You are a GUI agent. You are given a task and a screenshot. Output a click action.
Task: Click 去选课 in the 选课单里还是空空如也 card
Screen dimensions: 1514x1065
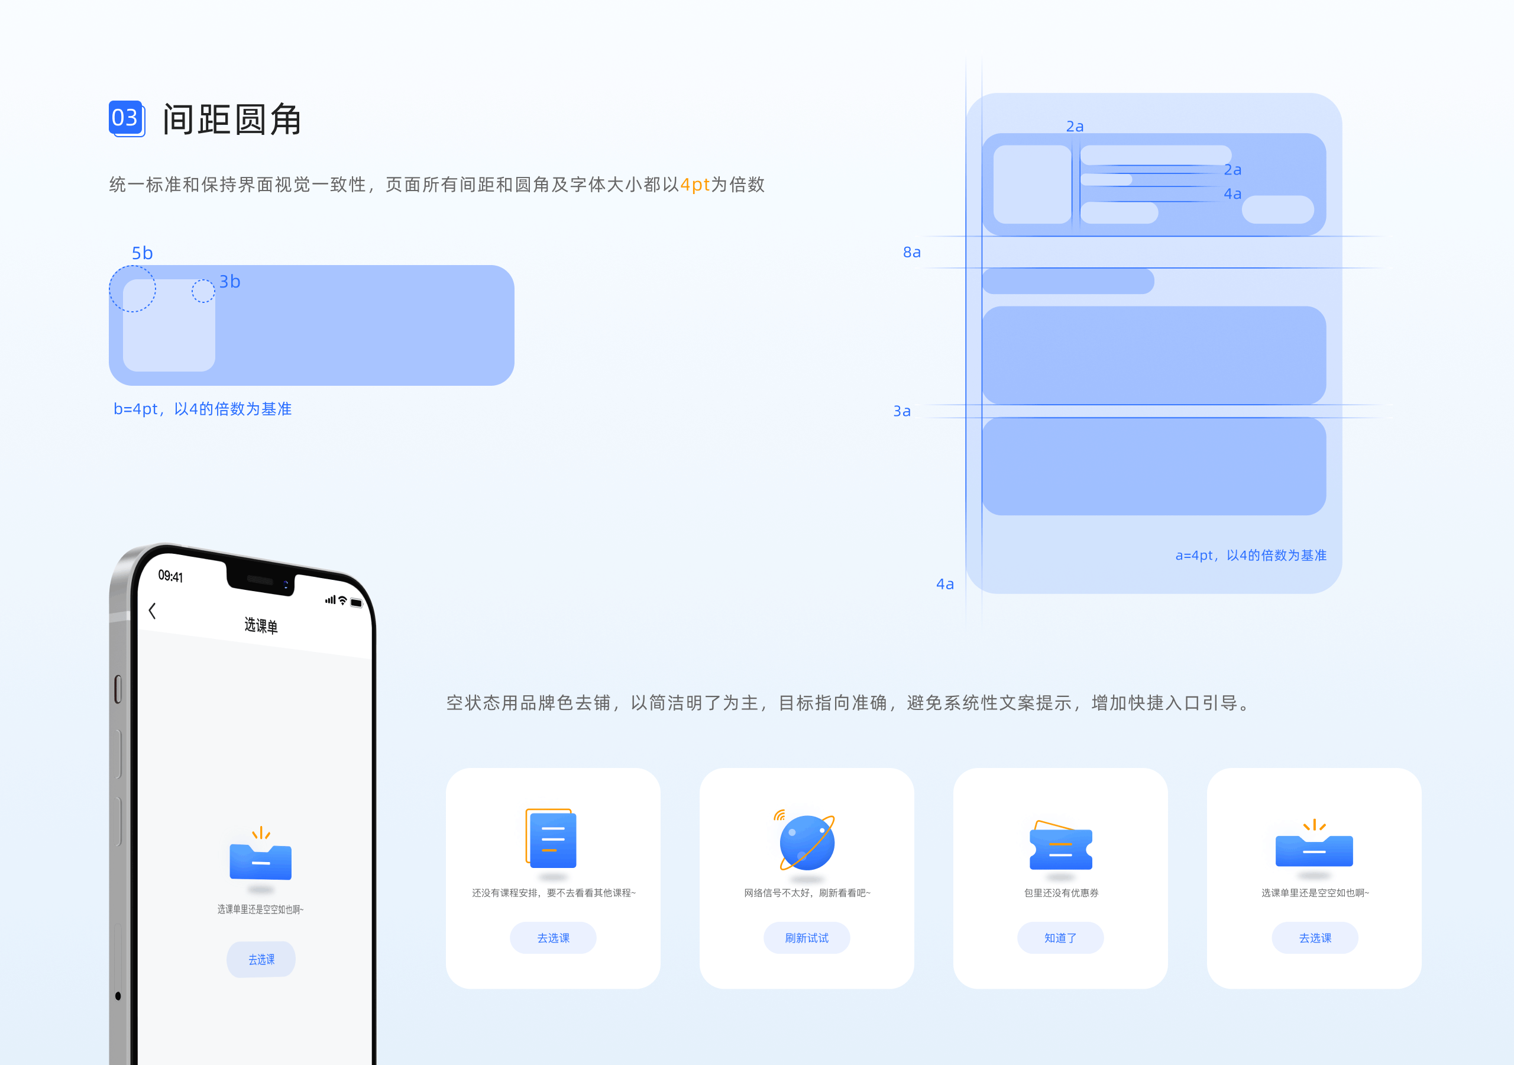(1315, 938)
